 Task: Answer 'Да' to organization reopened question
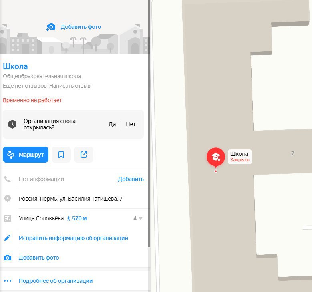coord(112,124)
